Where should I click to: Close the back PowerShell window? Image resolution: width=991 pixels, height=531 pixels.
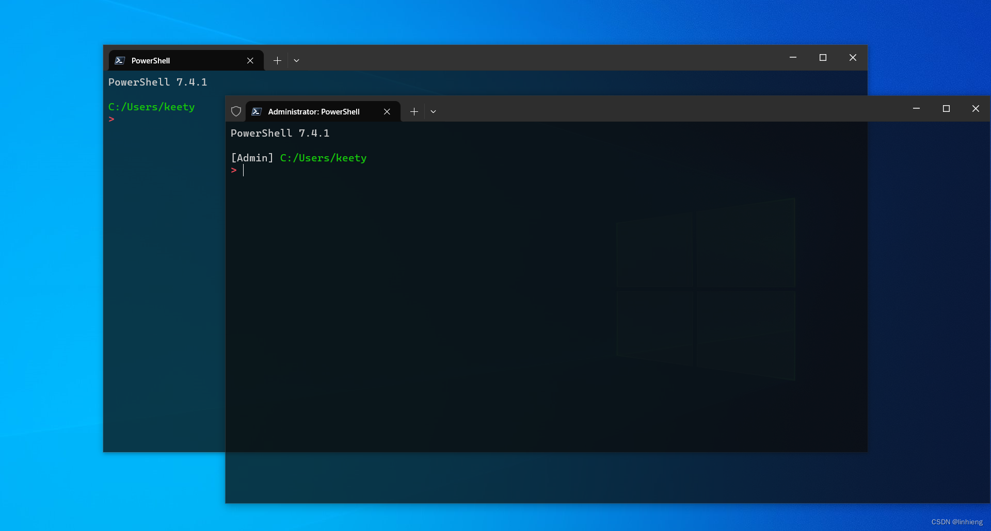853,58
